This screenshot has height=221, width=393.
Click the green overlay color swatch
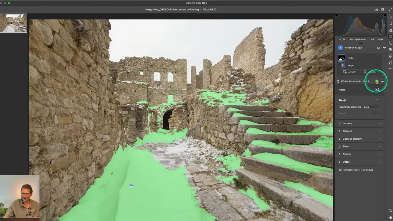coord(377,81)
